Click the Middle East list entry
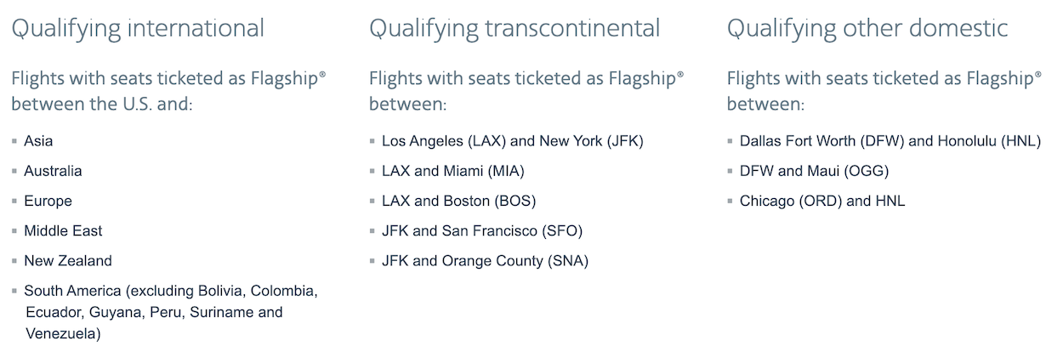The height and width of the screenshot is (352, 1063). click(x=63, y=231)
